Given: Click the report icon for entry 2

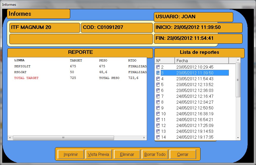Looking at the screenshot, I should pos(158,67).
